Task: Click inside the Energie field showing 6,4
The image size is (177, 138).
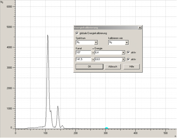Action: (x=108, y=52)
